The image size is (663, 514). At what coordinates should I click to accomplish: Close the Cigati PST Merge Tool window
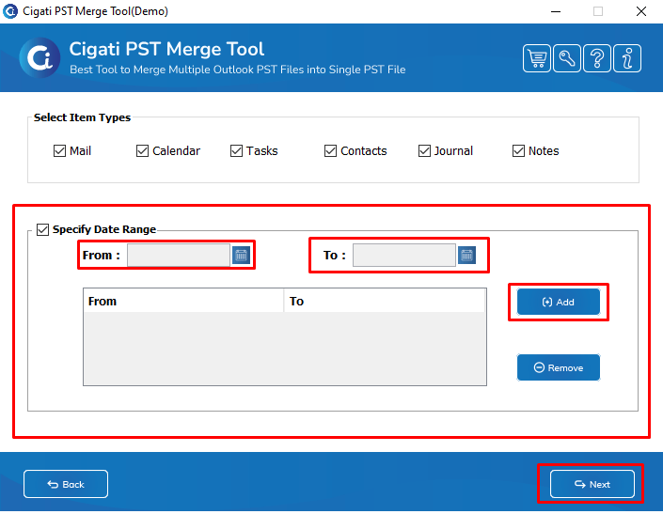coord(641,11)
